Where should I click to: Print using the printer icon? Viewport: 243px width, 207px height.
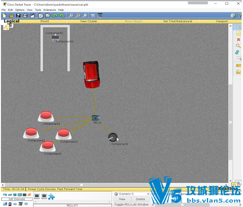[x=26, y=16]
